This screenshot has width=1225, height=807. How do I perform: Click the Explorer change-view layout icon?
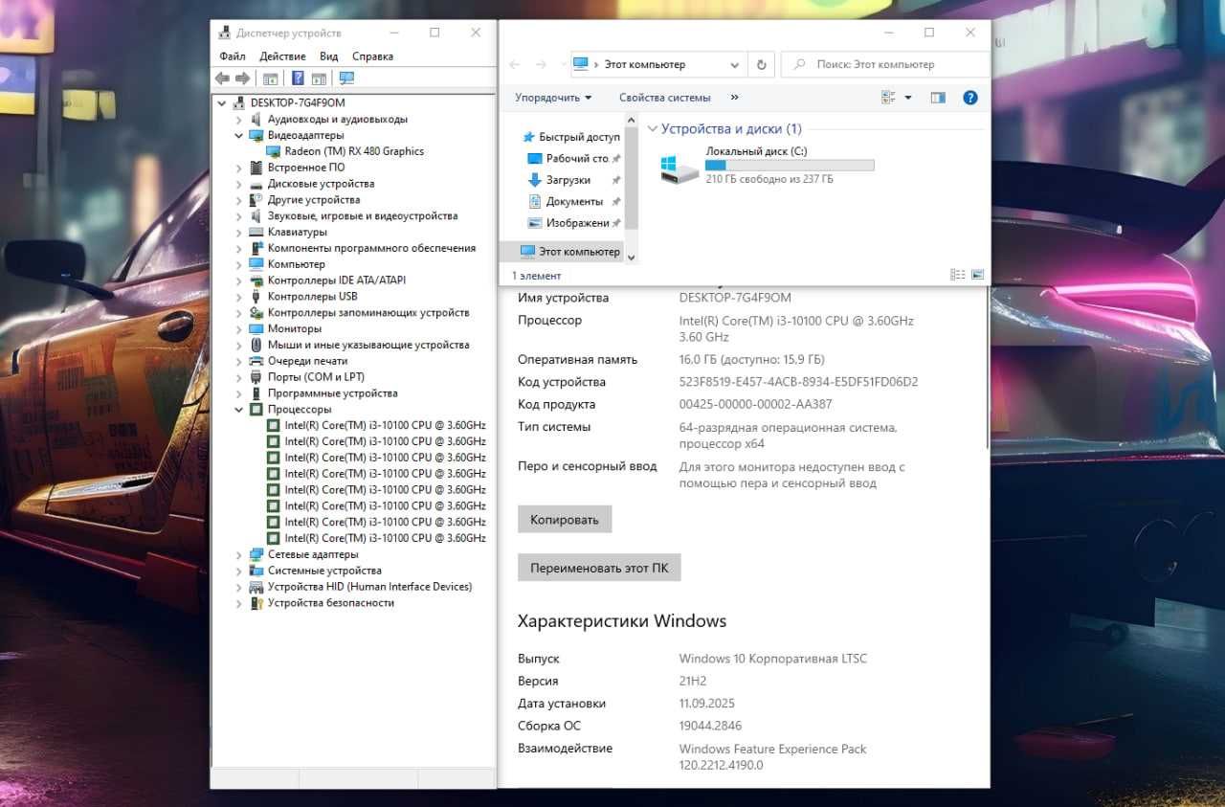click(888, 98)
